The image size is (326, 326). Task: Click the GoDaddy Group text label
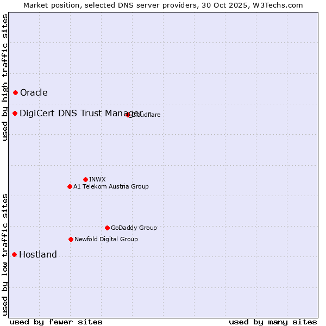point(134,228)
